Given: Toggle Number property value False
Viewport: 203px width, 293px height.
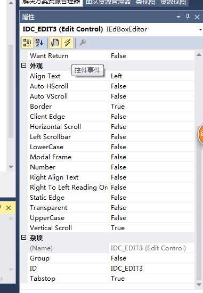Looking at the screenshot, I should tap(152, 167).
